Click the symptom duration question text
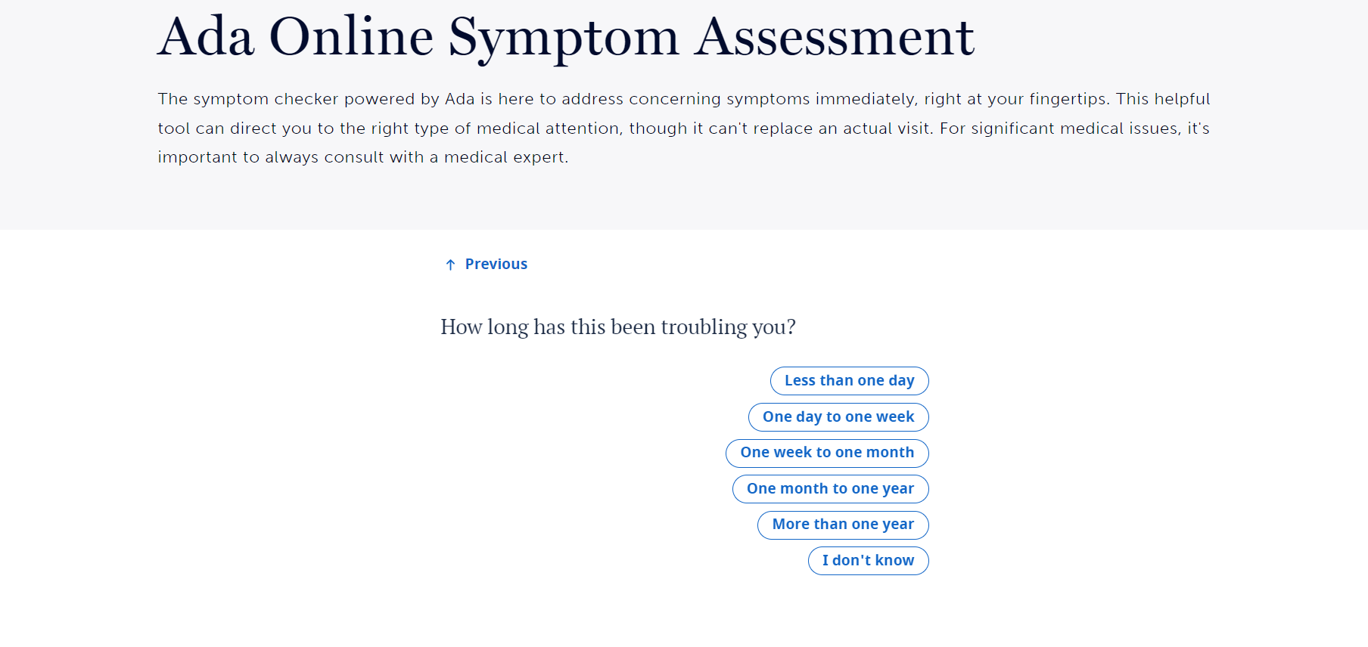1368x647 pixels. (x=618, y=327)
